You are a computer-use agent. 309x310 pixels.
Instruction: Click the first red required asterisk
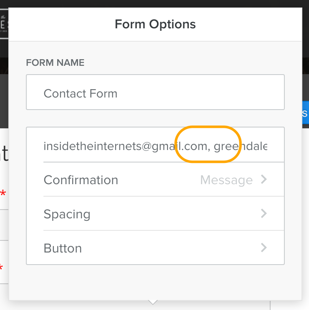(3, 193)
